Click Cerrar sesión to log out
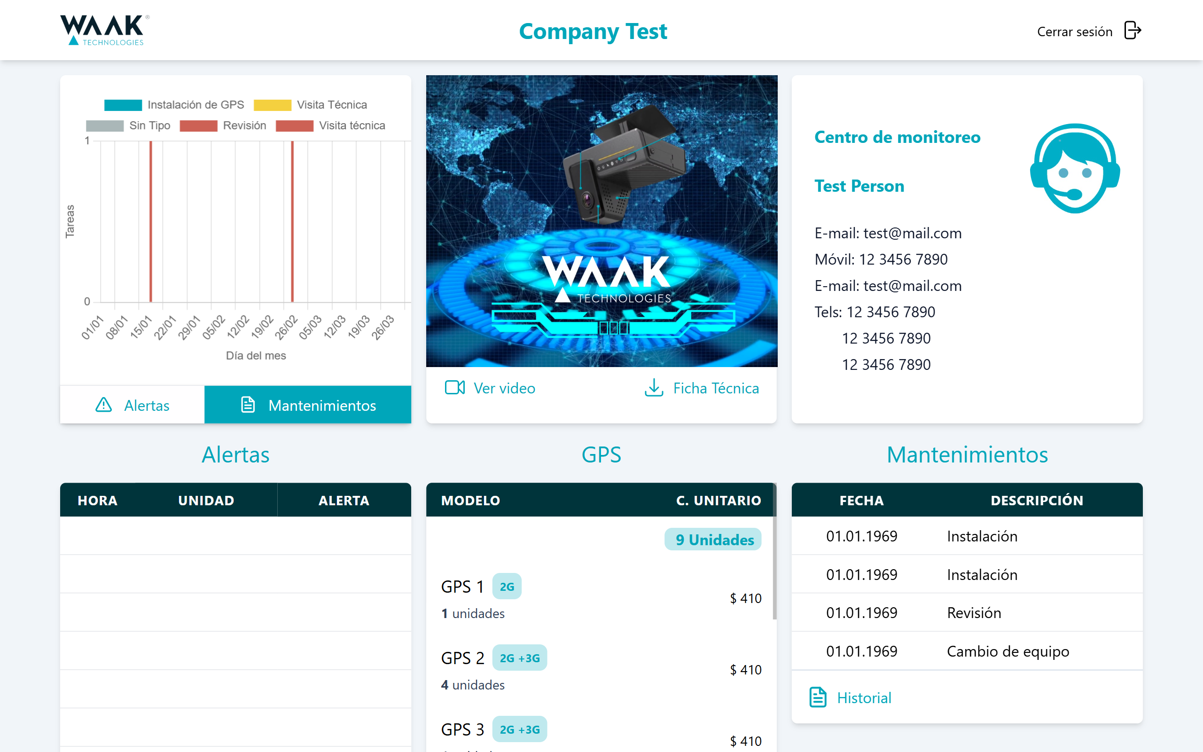Screen dimensions: 1203x752 (1075, 31)
